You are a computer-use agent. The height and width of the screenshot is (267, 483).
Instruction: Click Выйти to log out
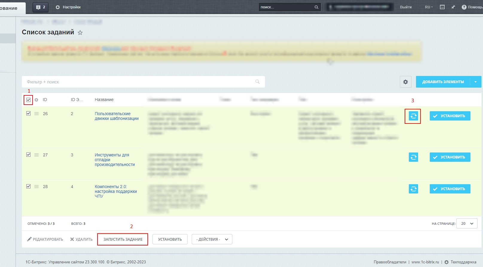(x=406, y=7)
